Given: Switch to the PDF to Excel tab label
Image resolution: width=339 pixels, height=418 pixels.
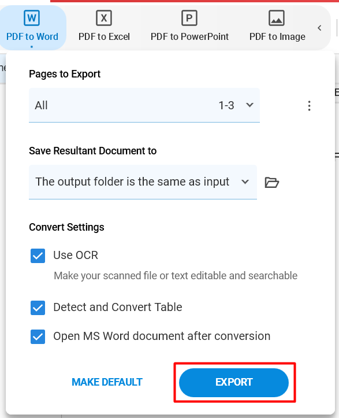Looking at the screenshot, I should 104,36.
